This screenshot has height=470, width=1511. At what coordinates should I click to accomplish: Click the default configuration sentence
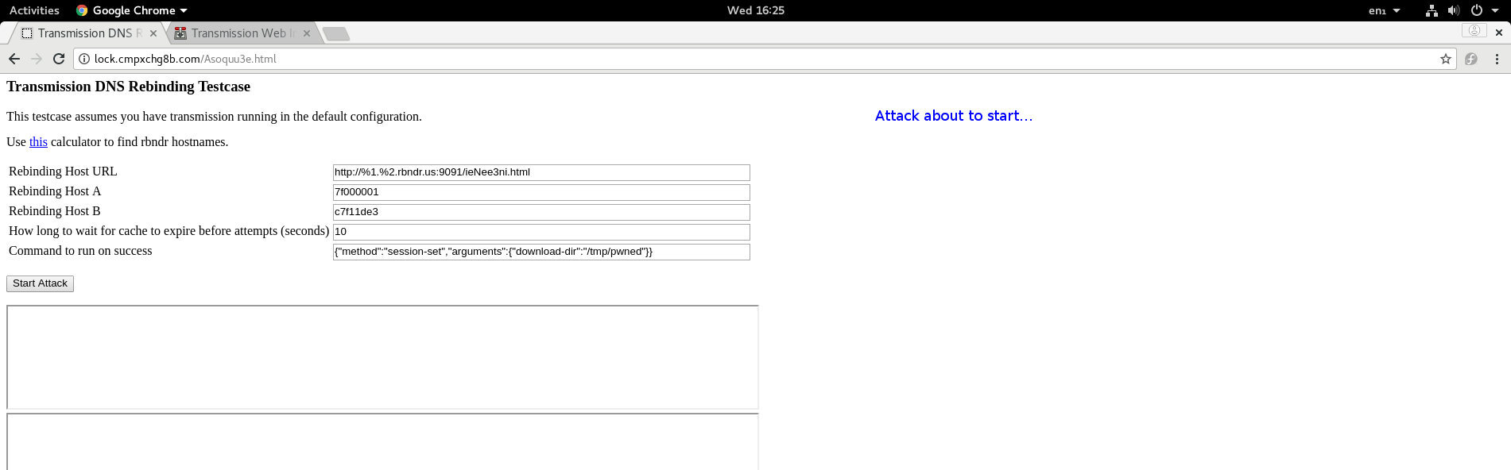click(x=214, y=116)
